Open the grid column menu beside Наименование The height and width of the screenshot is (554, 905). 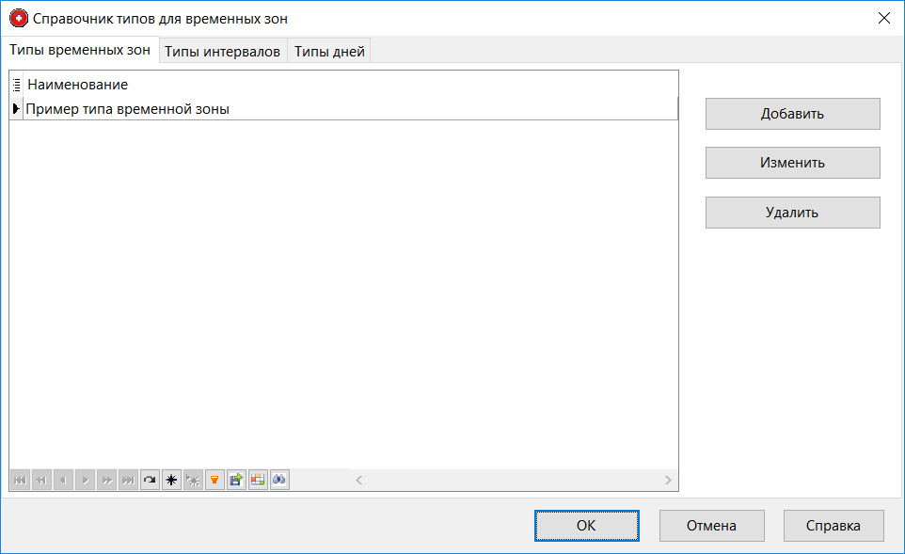17,85
